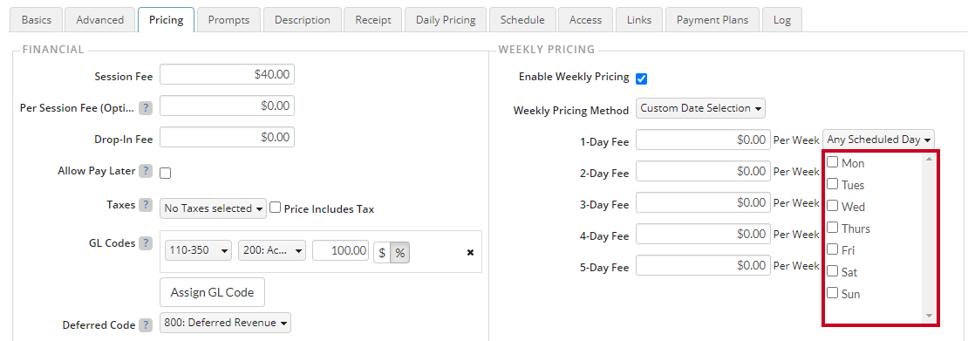Check the Sat day checkbox

tap(832, 270)
